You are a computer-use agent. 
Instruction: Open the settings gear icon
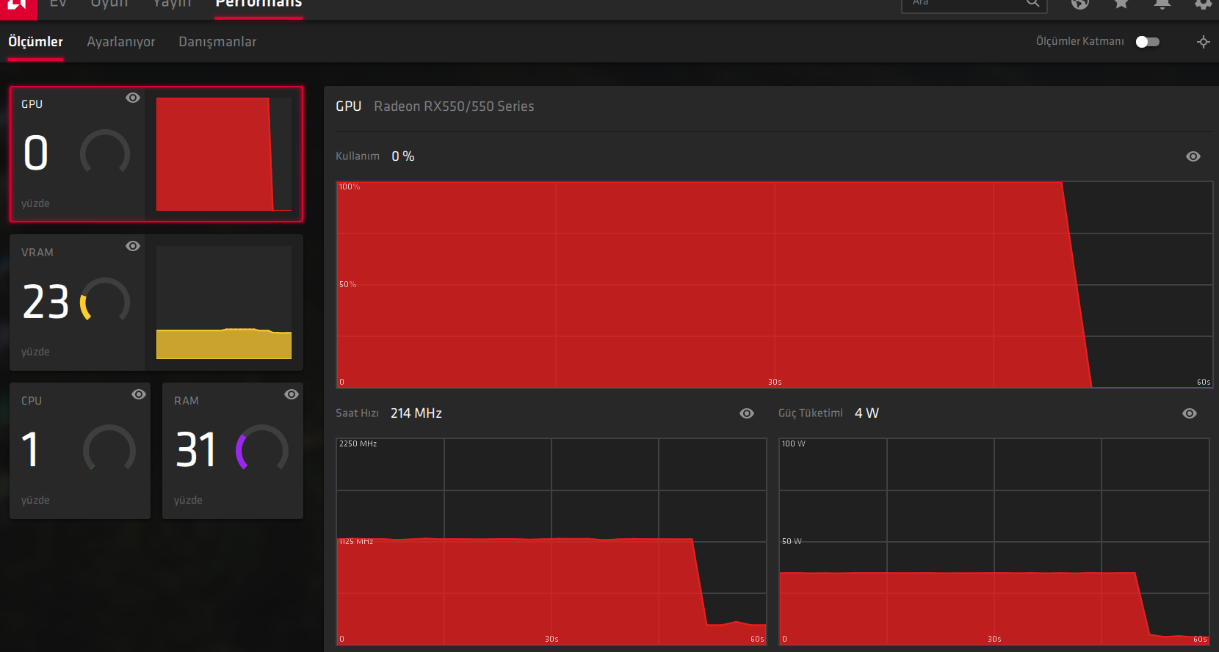[x=1203, y=4]
